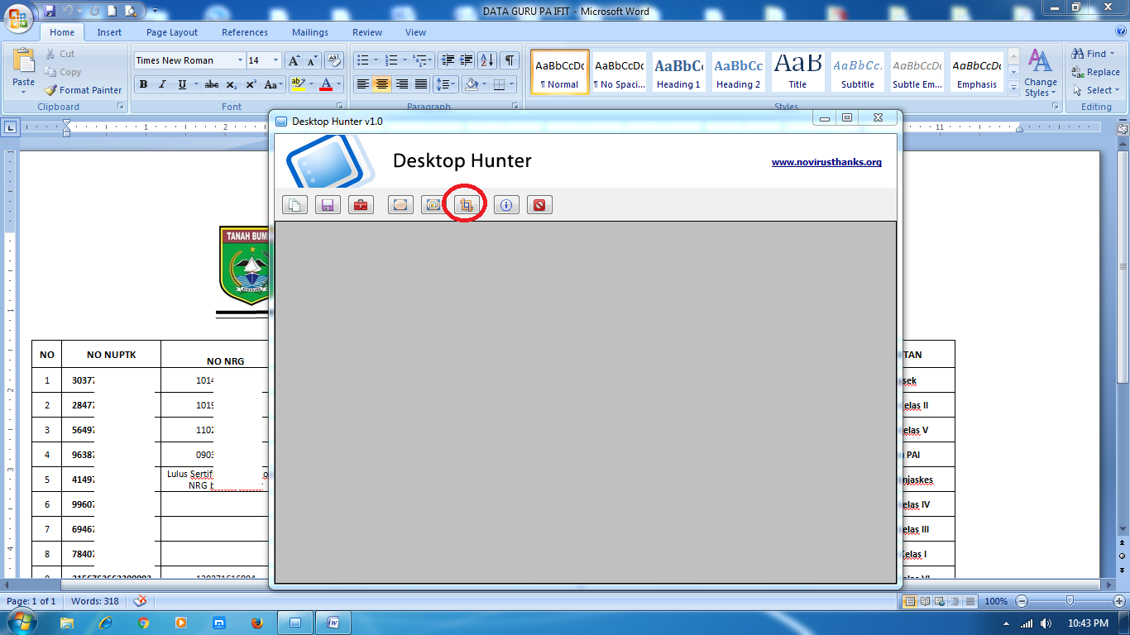The height and width of the screenshot is (635, 1130).
Task: Open Google Chrome from the taskbar
Action: 143,623
